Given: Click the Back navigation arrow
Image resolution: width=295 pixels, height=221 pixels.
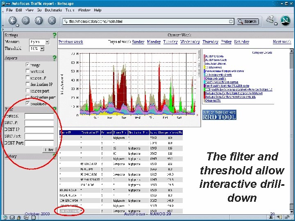Looking at the screenshot, I should click(13, 20).
